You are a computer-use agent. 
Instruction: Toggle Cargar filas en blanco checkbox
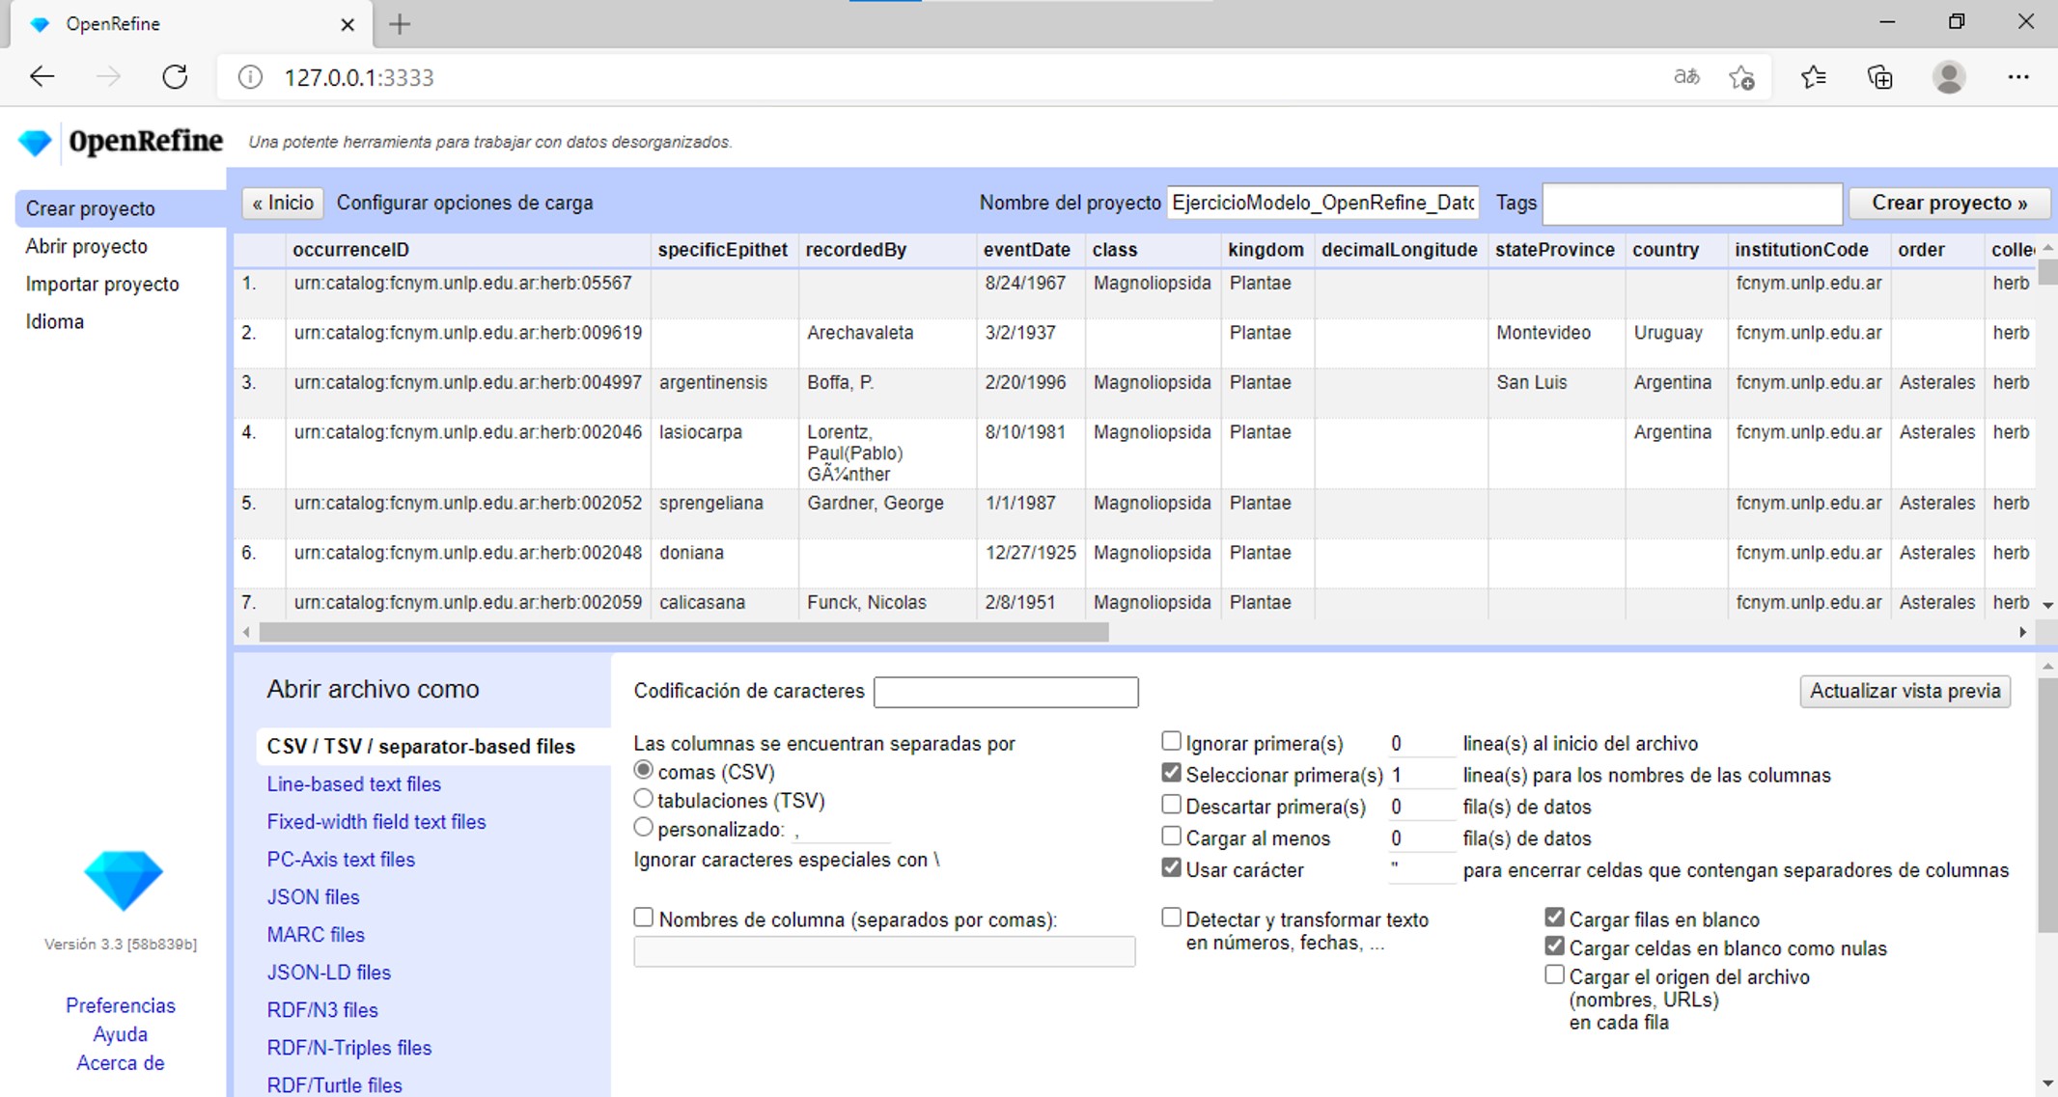(x=1554, y=918)
